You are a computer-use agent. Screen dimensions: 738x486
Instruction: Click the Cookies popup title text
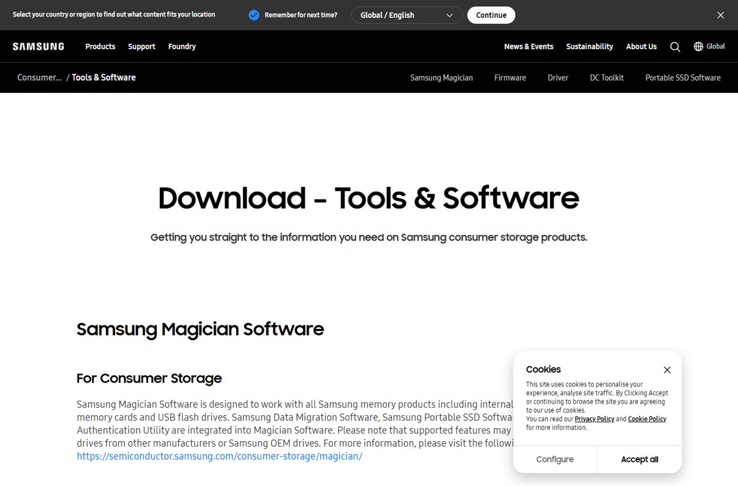click(544, 370)
